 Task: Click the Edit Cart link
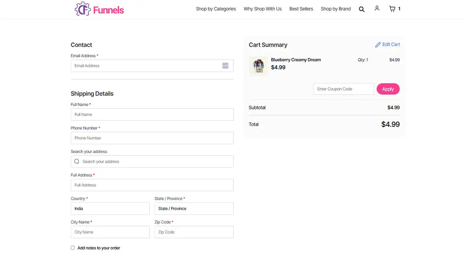point(387,44)
